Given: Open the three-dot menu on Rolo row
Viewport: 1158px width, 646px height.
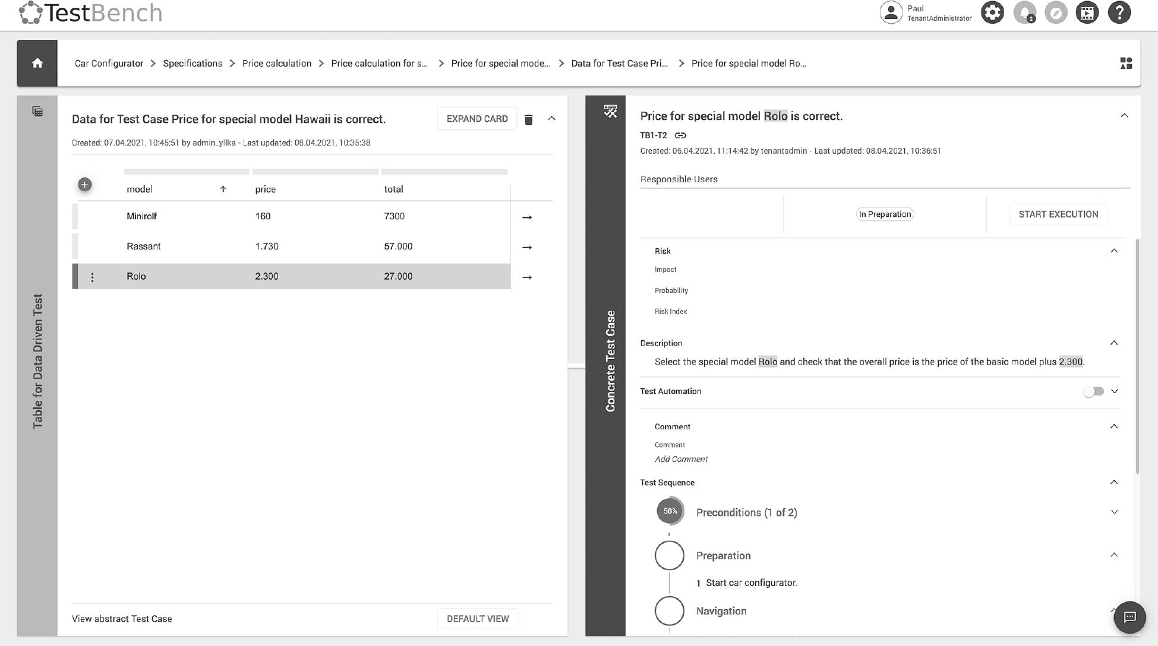Looking at the screenshot, I should [x=92, y=277].
